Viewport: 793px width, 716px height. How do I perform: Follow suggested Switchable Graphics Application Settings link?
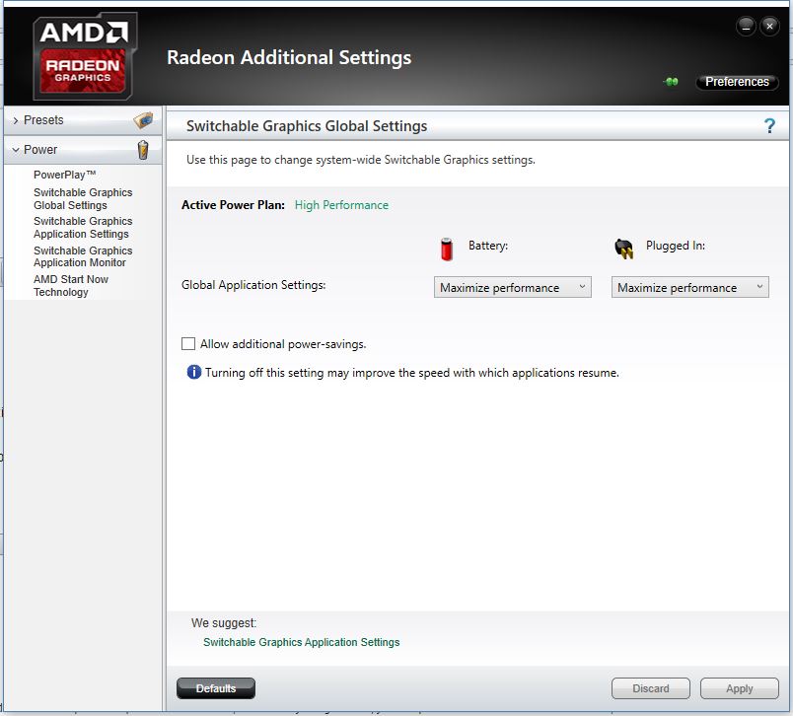301,642
